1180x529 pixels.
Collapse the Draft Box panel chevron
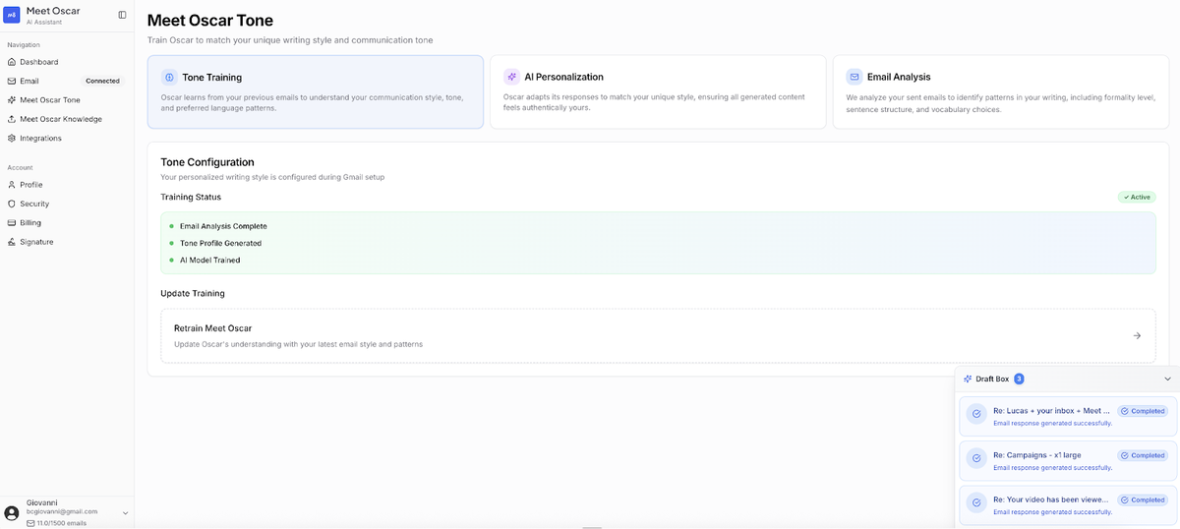coord(1167,379)
